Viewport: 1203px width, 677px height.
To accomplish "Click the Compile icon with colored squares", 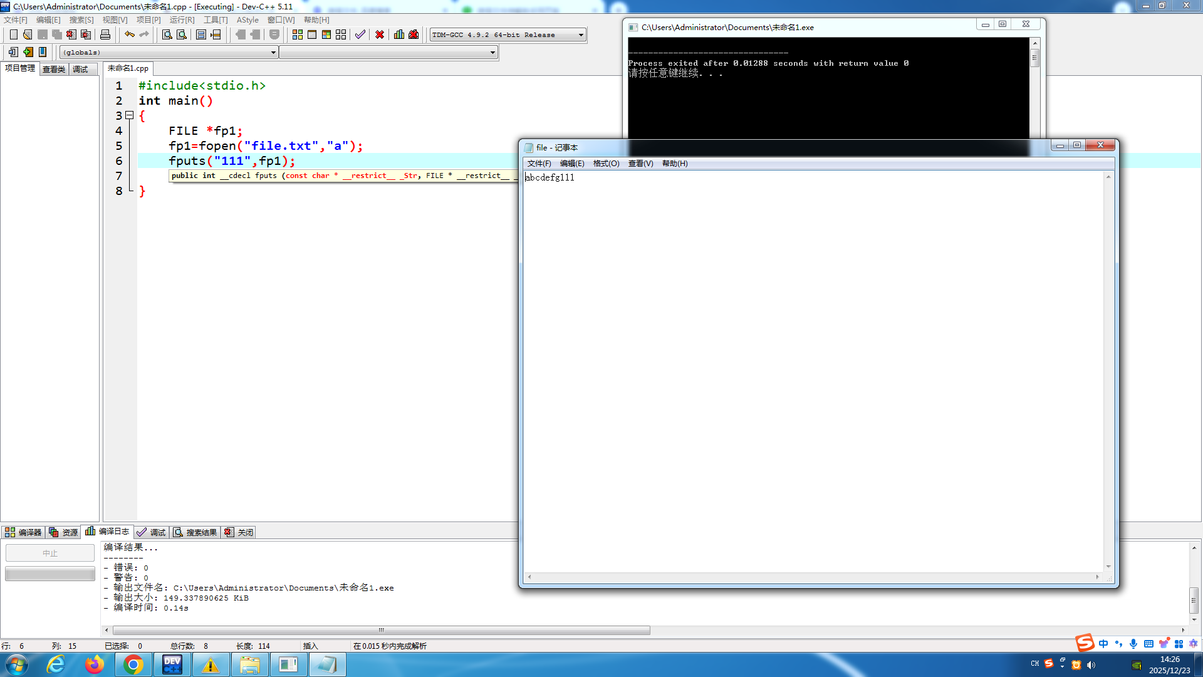I will click(x=298, y=34).
